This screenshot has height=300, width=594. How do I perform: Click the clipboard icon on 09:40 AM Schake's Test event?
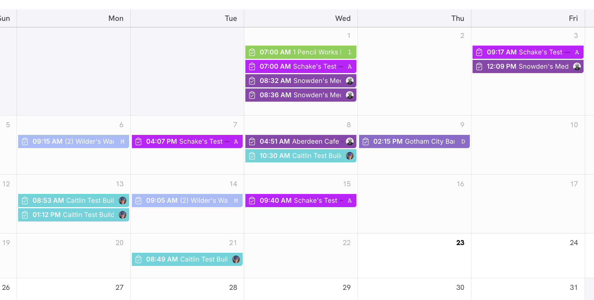coord(252,201)
